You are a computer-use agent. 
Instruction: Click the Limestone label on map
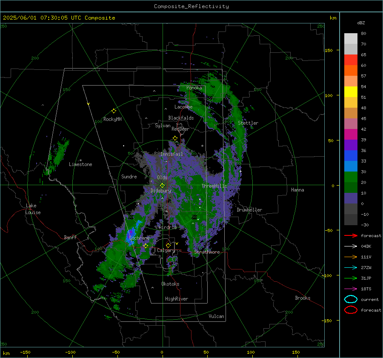pyautogui.click(x=80, y=164)
